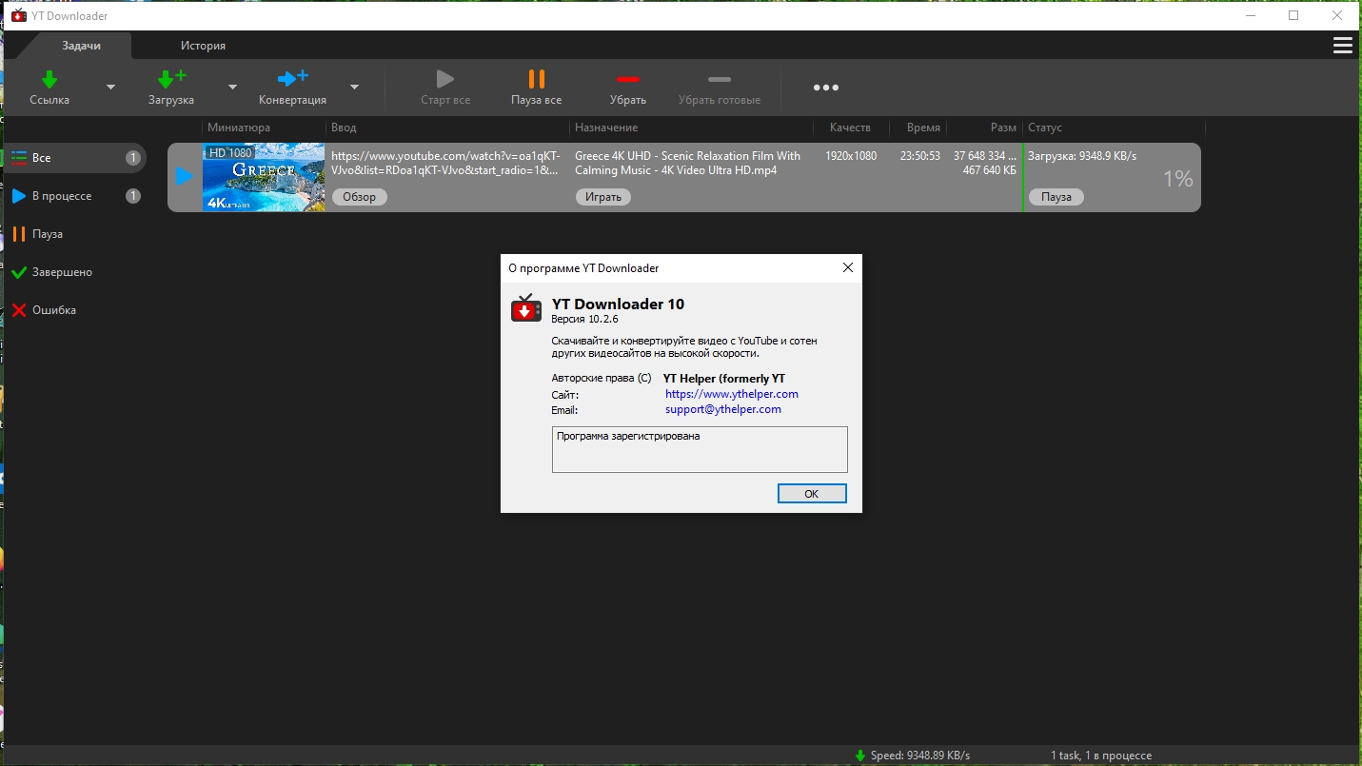Viewport: 1362px width, 766px height.
Task: Click the orange Пауза все icon
Action: point(537,79)
